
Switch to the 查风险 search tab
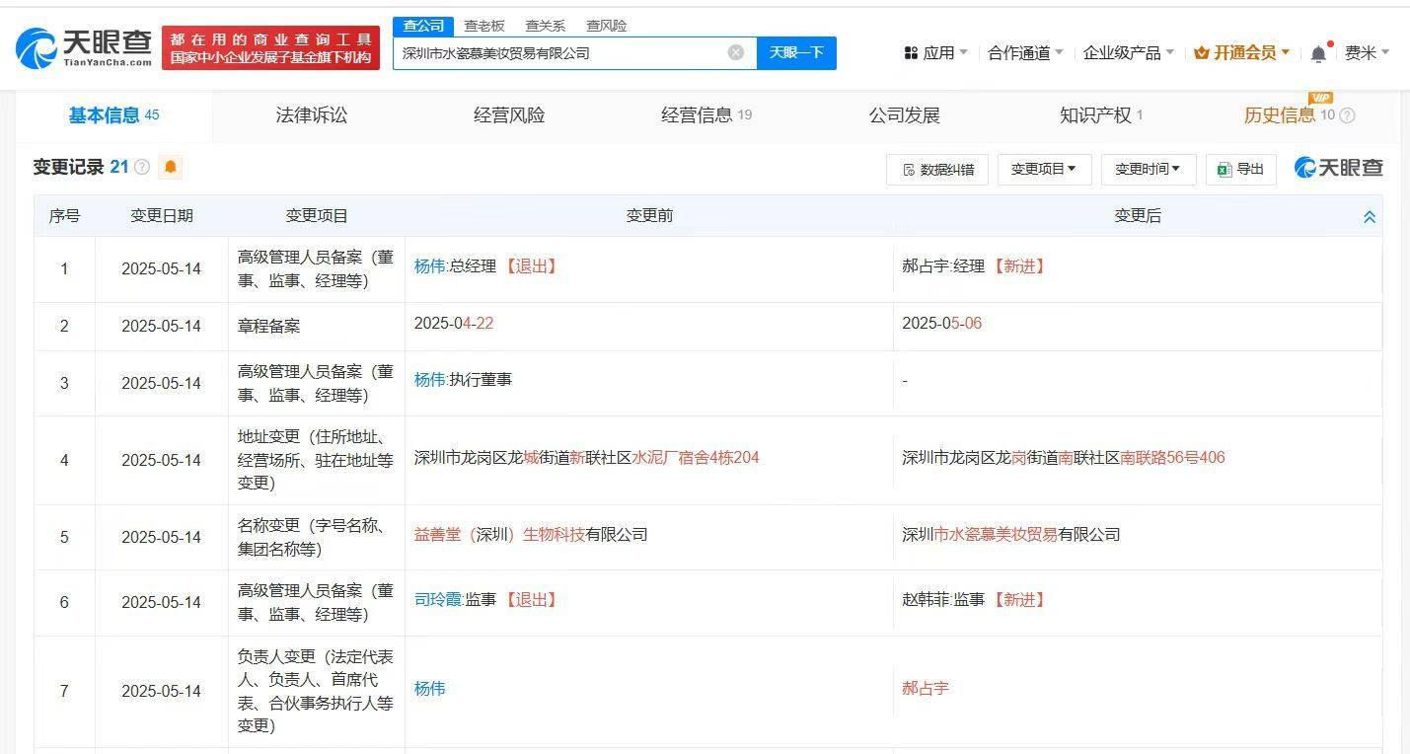[604, 26]
